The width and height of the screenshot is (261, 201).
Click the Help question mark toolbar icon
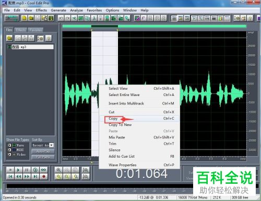[250, 18]
